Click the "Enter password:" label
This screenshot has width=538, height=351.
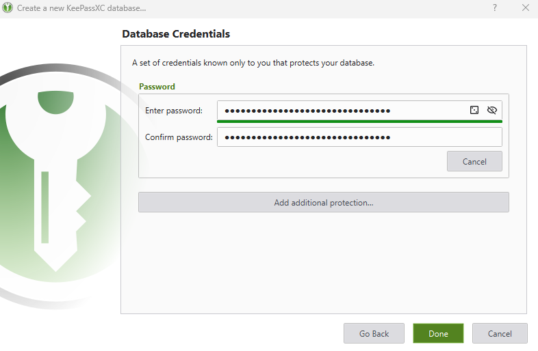(x=174, y=110)
